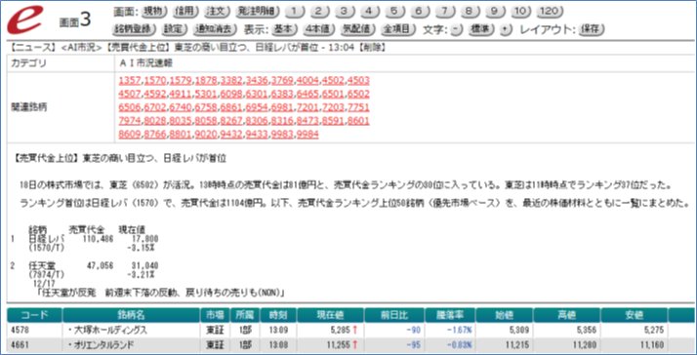Open the 現物 screen button
The image size is (697, 355).
pos(154,12)
